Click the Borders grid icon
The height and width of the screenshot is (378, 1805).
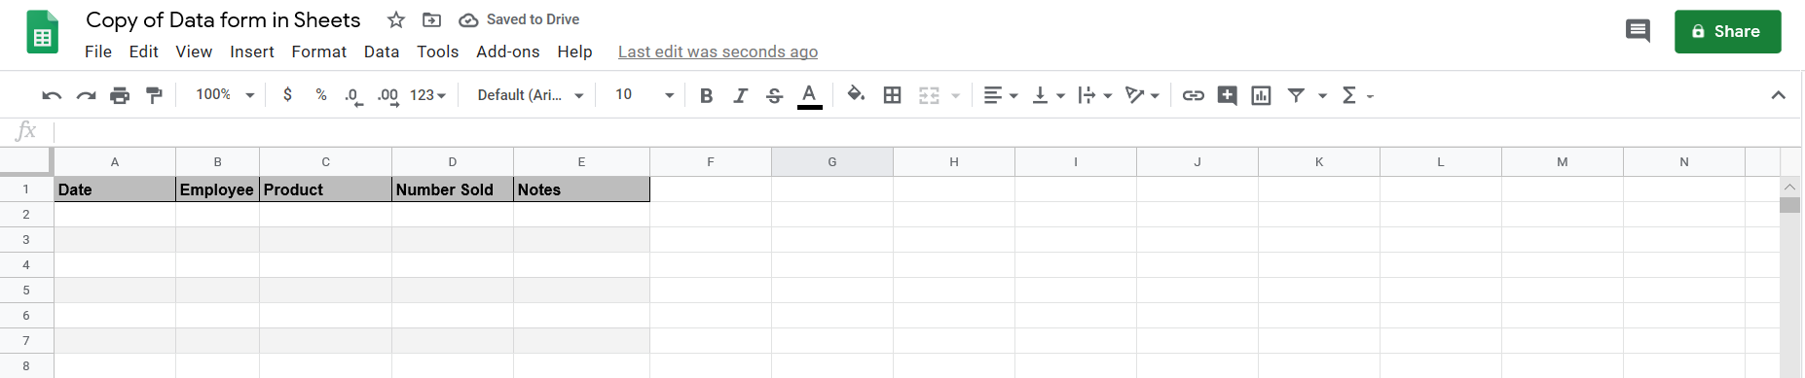point(892,95)
